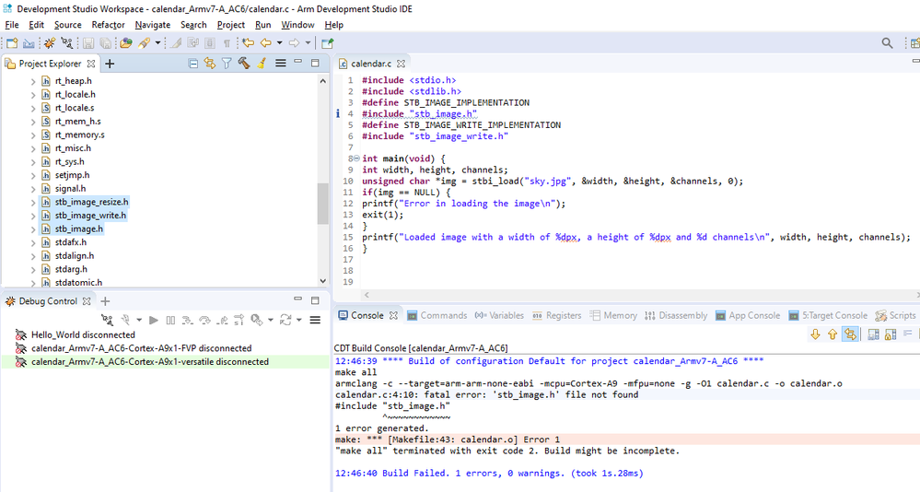920x492 pixels.
Task: Show next error in the Console
Action: pyautogui.click(x=815, y=334)
